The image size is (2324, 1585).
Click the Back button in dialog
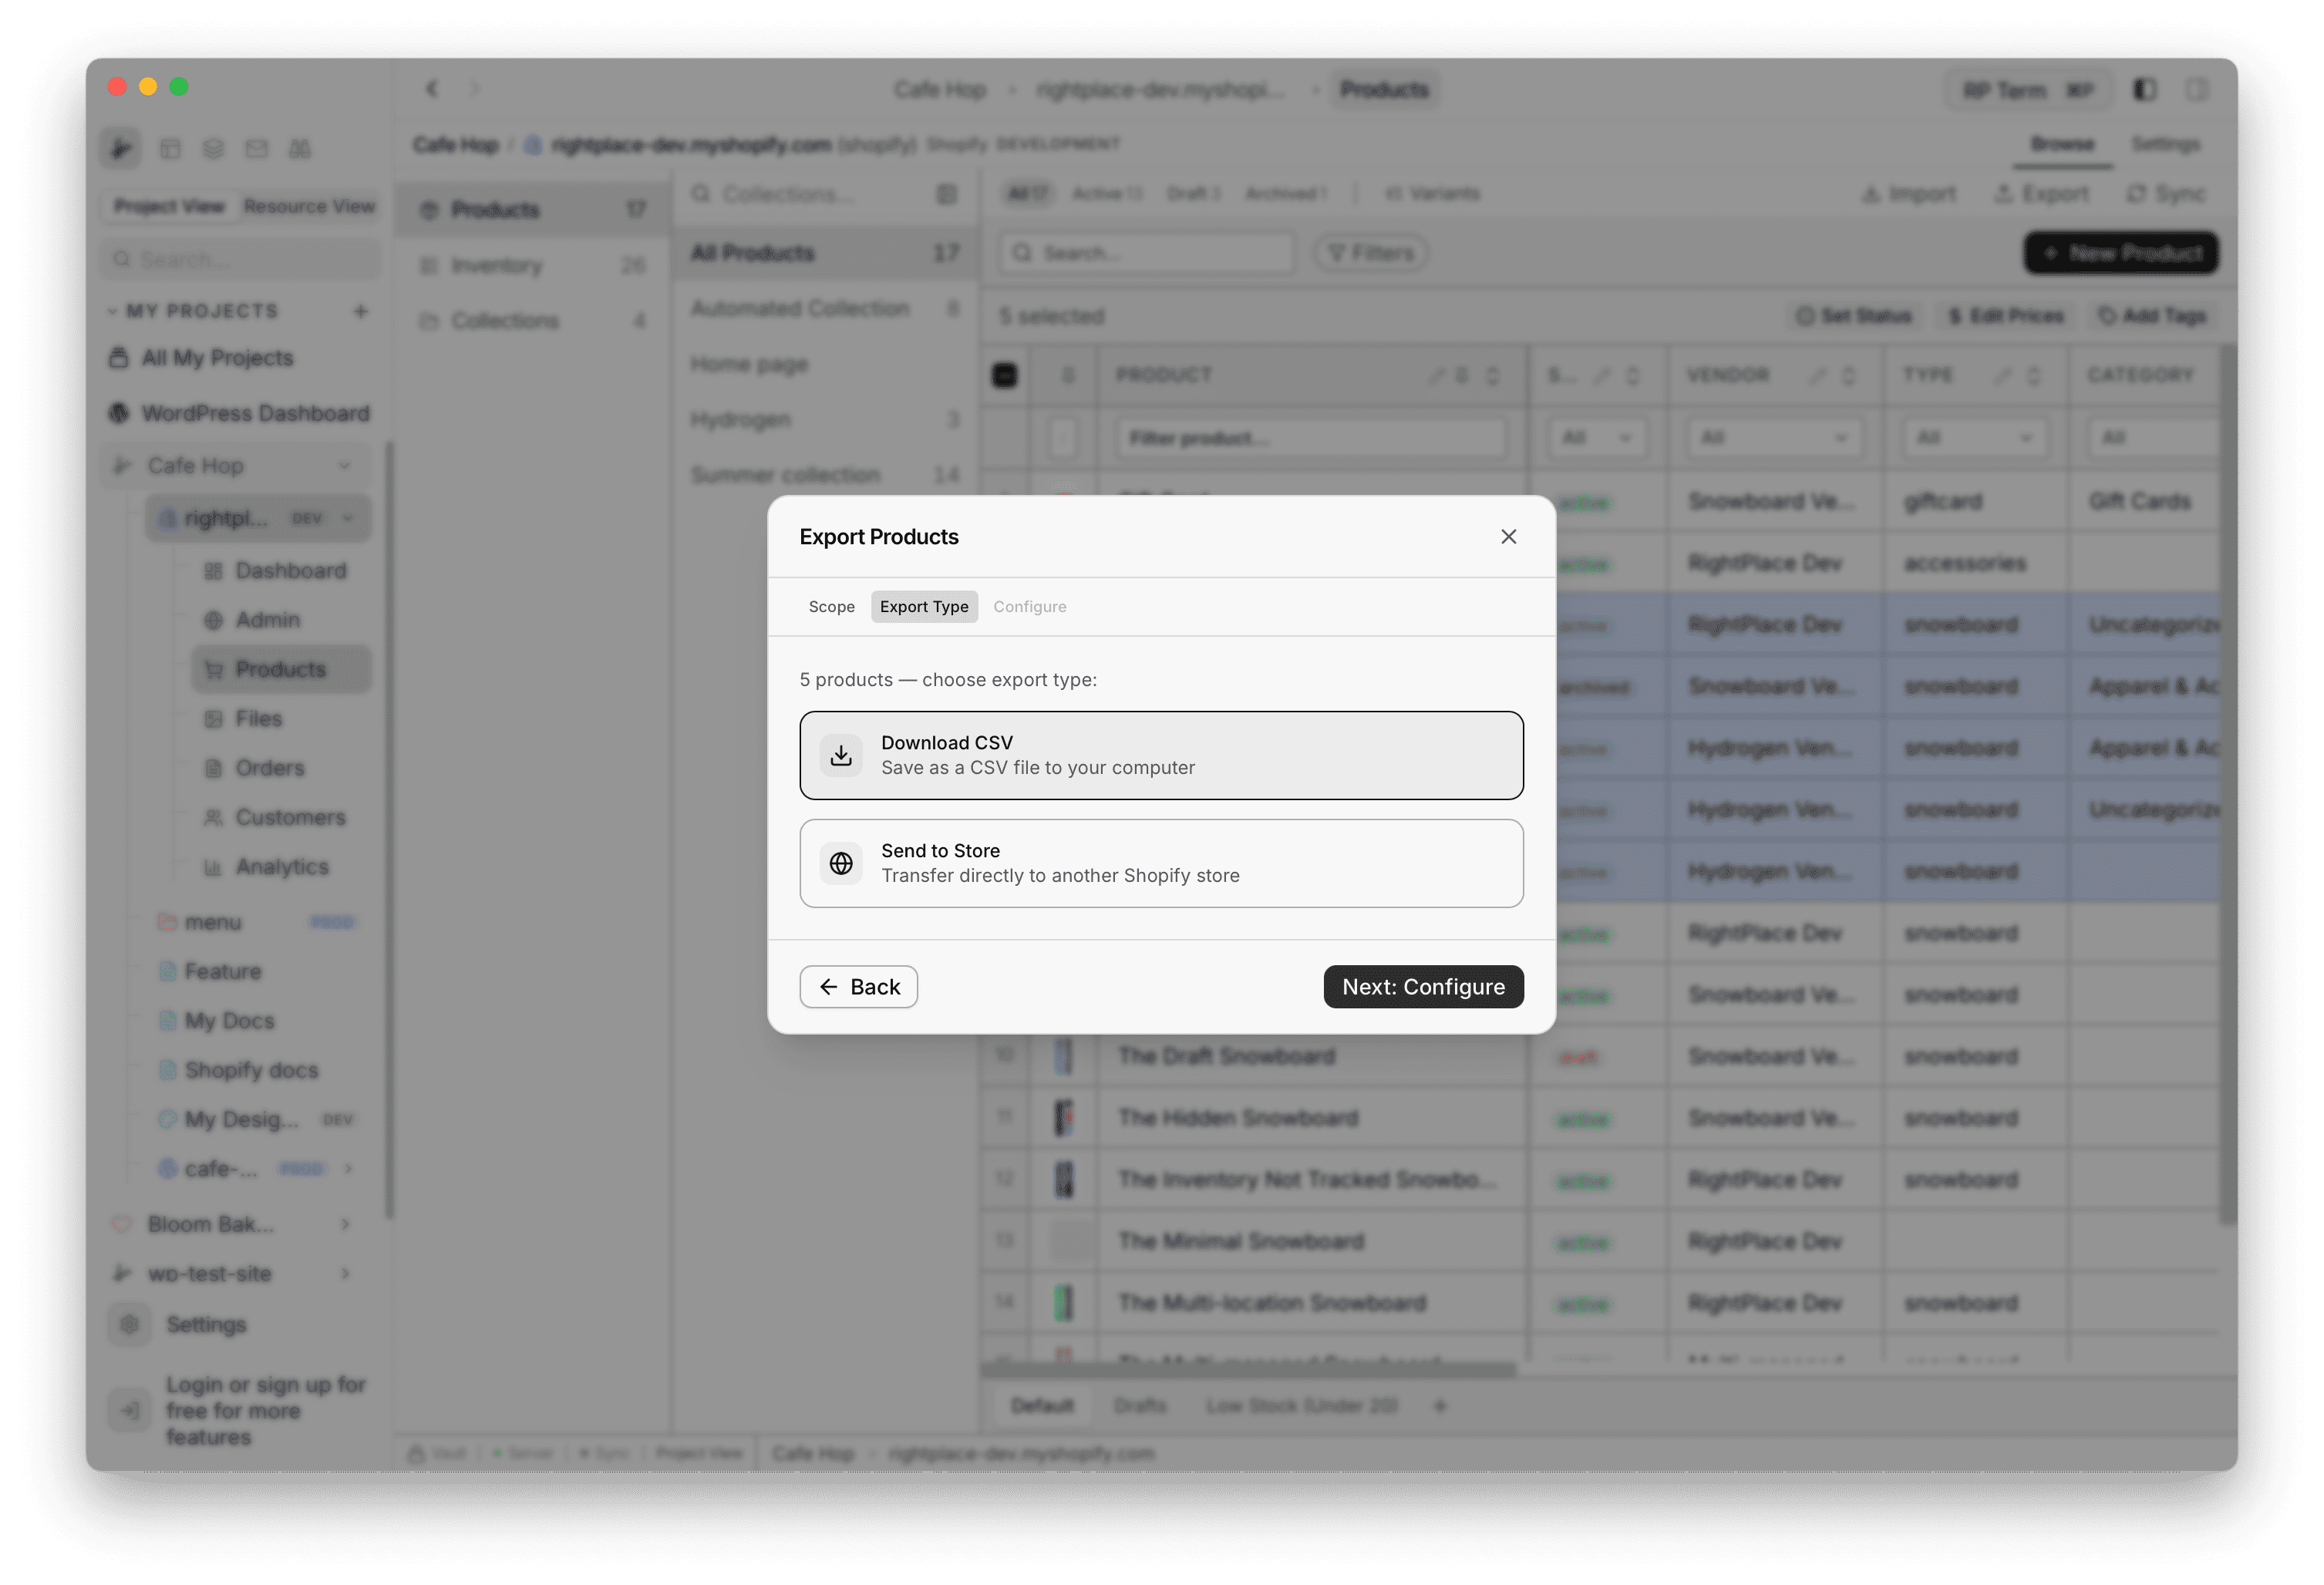[858, 986]
